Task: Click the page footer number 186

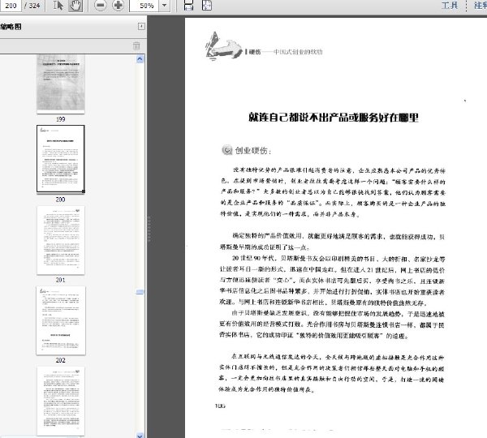Action: coord(220,406)
